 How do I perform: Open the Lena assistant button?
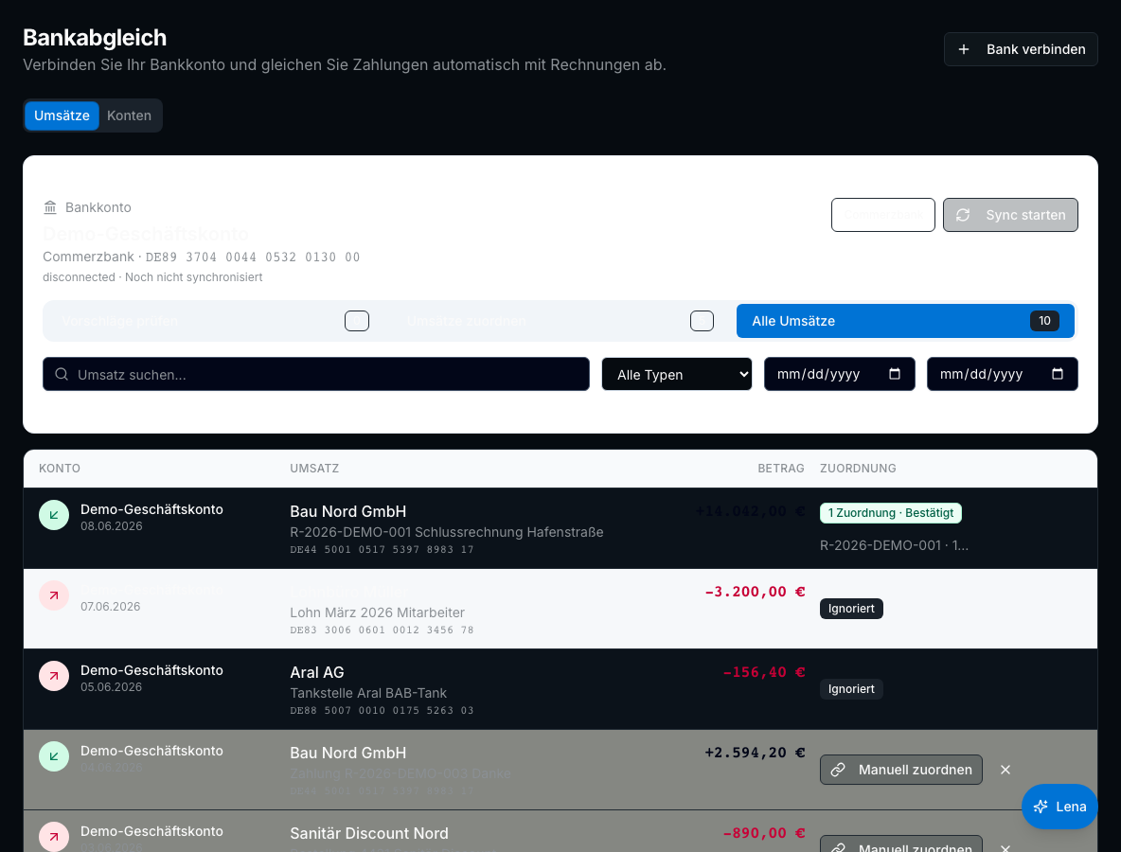click(1059, 807)
